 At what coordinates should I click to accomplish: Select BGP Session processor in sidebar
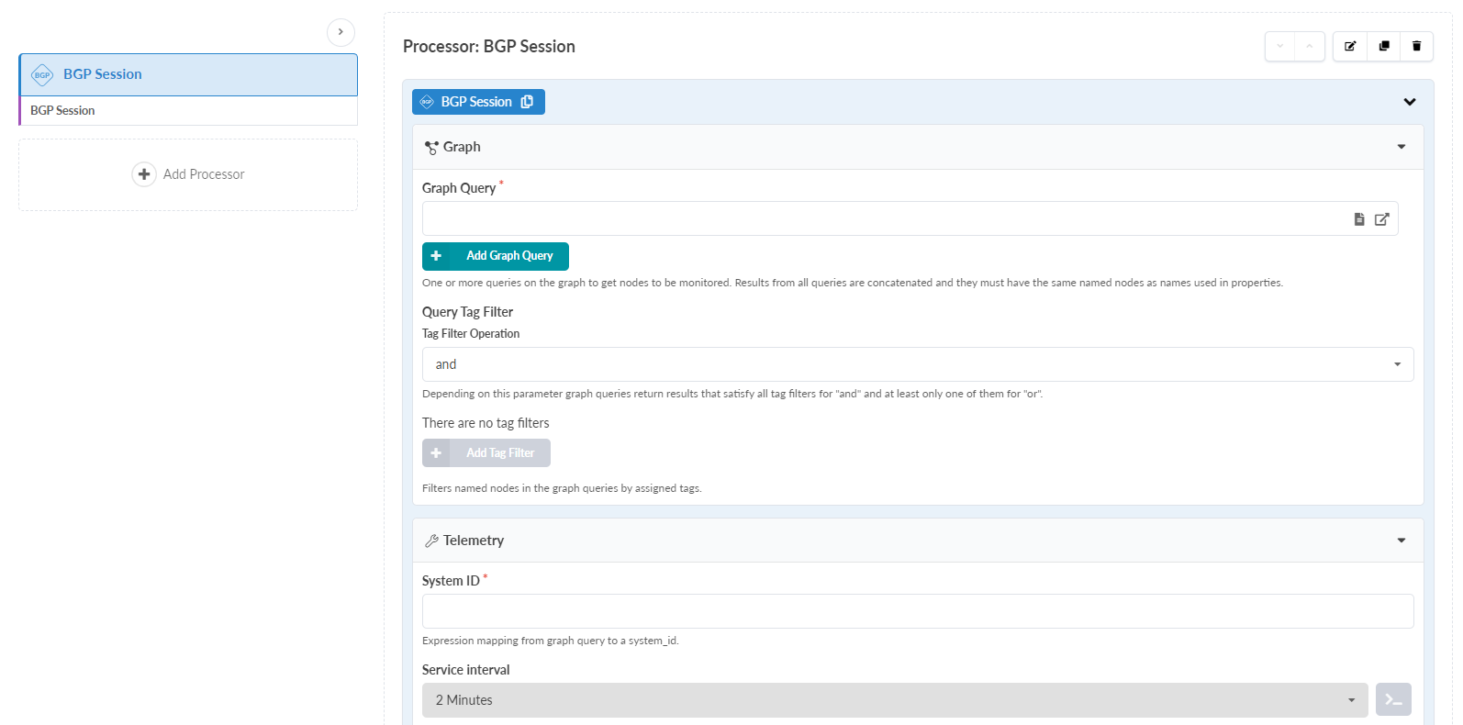coord(188,74)
